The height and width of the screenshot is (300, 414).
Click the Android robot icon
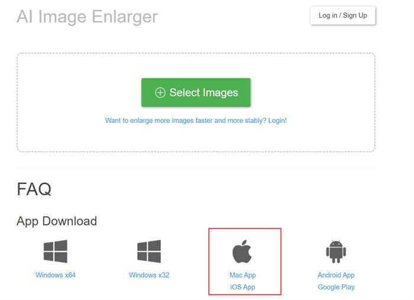336,251
